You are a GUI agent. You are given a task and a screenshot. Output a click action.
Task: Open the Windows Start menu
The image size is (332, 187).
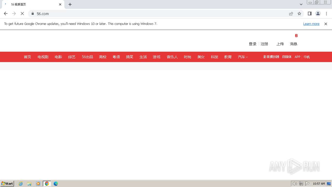point(7,184)
